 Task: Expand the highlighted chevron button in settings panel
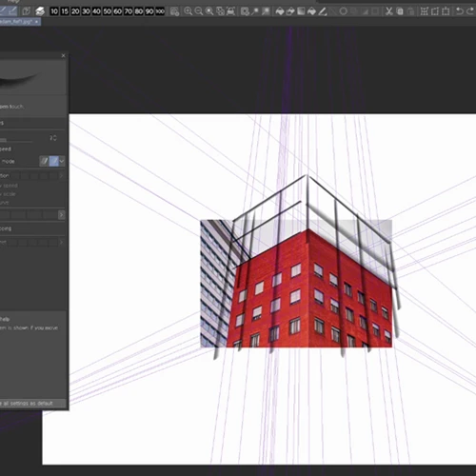(x=61, y=215)
